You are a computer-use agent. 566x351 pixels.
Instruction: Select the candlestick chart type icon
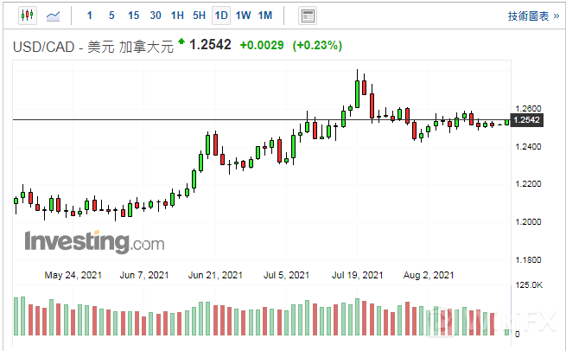[26, 16]
